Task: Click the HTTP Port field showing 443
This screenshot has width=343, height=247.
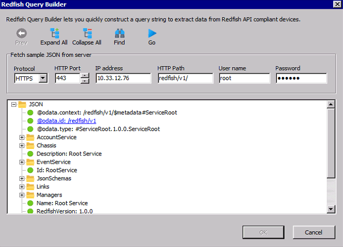Action: (68, 78)
